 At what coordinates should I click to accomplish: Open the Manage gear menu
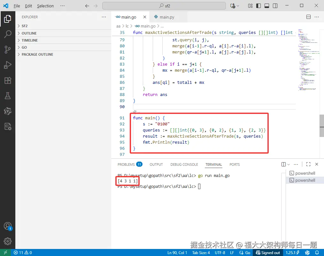click(x=8, y=241)
